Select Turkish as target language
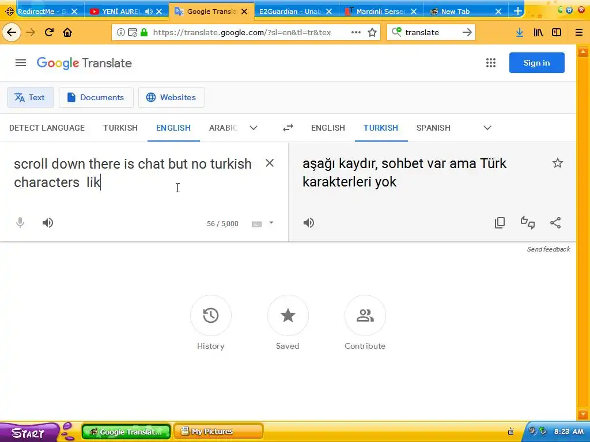 point(381,128)
